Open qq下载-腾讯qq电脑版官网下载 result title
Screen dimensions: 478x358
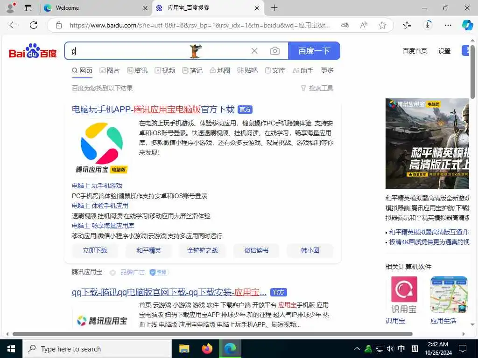(x=169, y=292)
